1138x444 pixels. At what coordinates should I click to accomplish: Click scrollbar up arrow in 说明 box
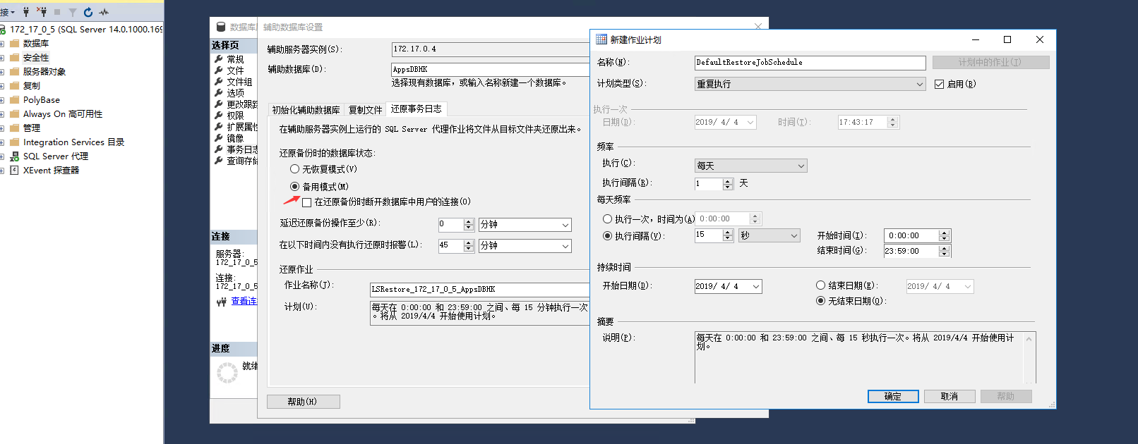point(1029,339)
